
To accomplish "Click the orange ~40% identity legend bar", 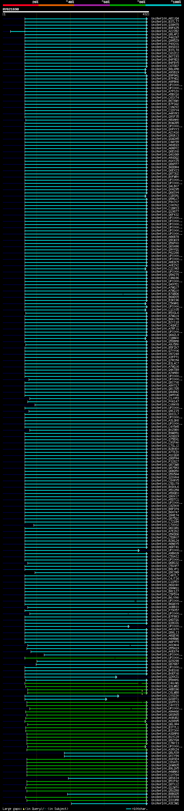I will (56, 5).
